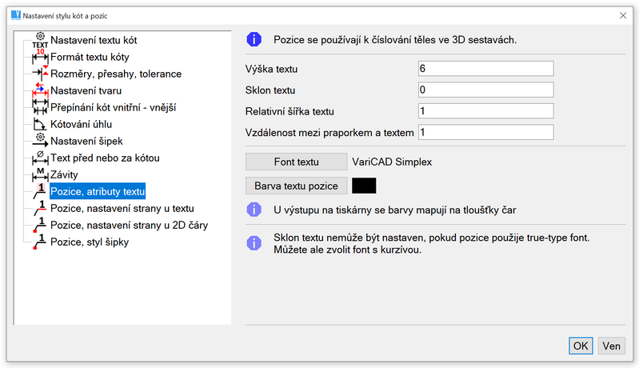The width and height of the screenshot is (639, 368).
Task: Open Přepínání kót vnitřní - vnější settings
Action: pyautogui.click(x=113, y=107)
